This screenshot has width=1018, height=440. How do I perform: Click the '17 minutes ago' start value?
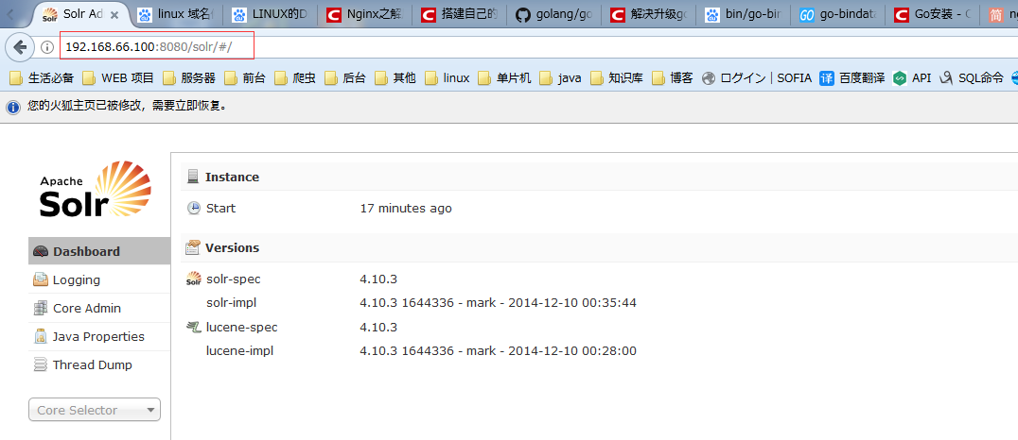point(406,208)
